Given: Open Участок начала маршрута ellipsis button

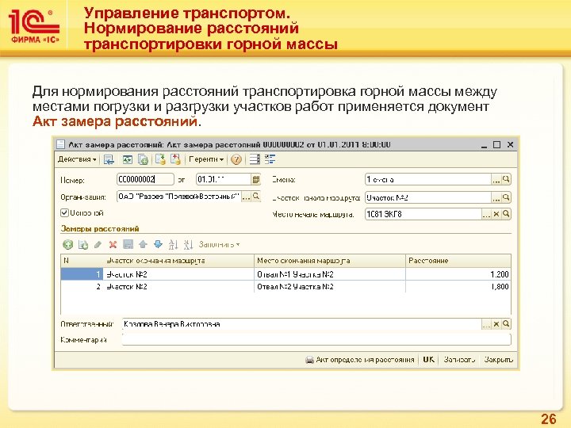Looking at the screenshot, I should [496, 197].
